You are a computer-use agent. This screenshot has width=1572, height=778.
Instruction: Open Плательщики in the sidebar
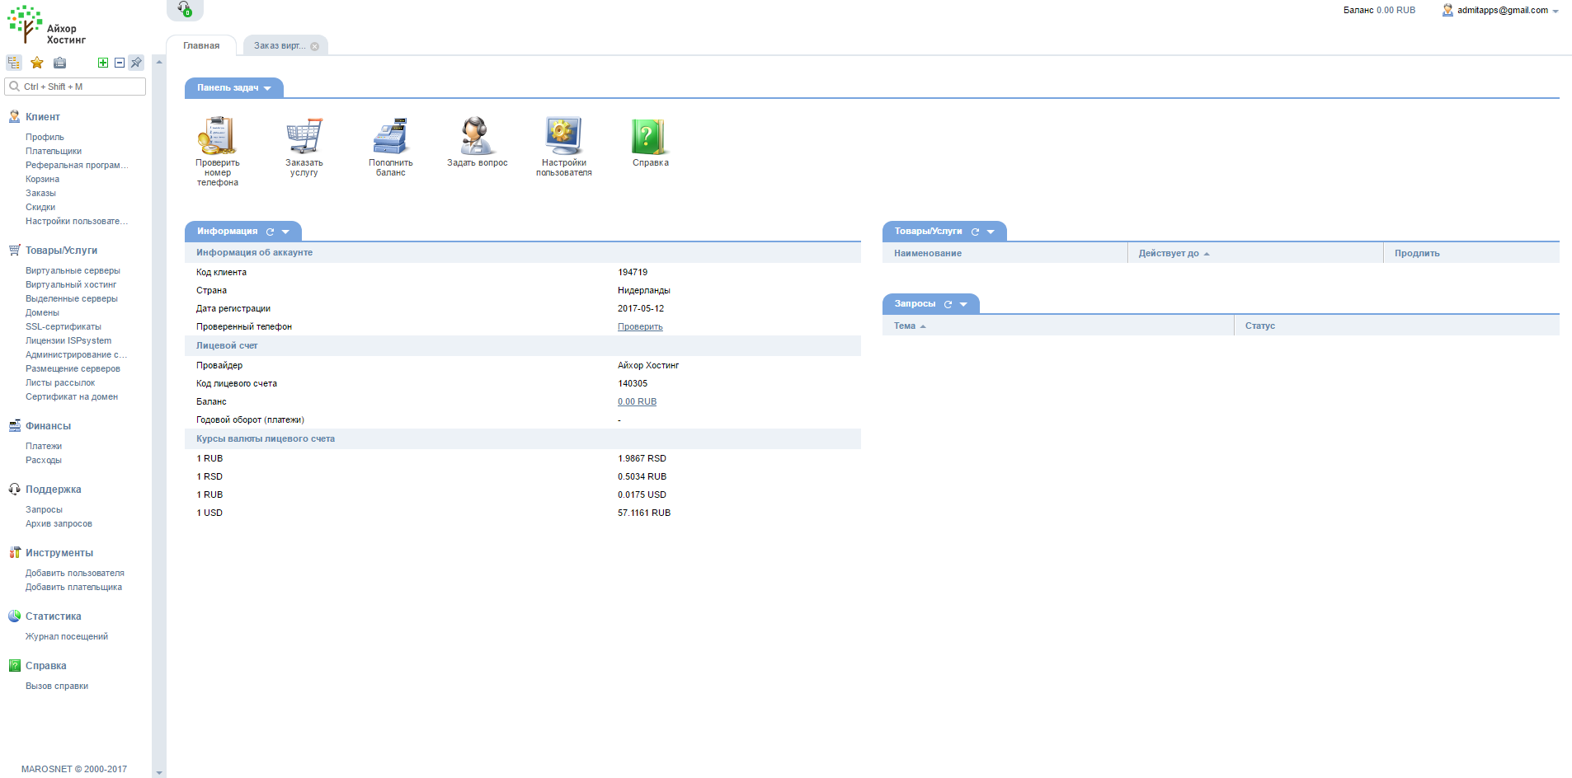click(54, 152)
